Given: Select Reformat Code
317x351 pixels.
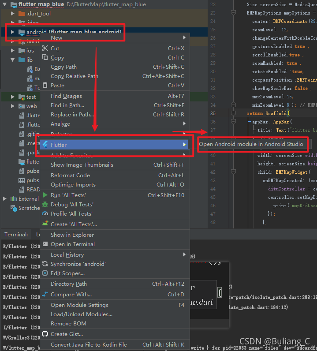Looking at the screenshot, I should 115,175.
